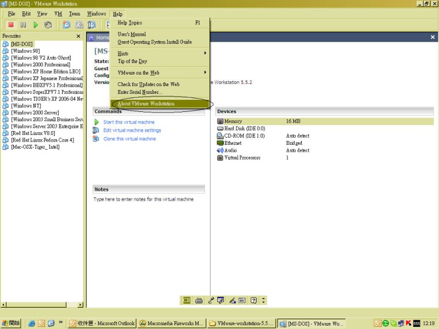Click the Reset virtual machine toolbar icon
This screenshot has width=439, height=329.
[48, 25]
